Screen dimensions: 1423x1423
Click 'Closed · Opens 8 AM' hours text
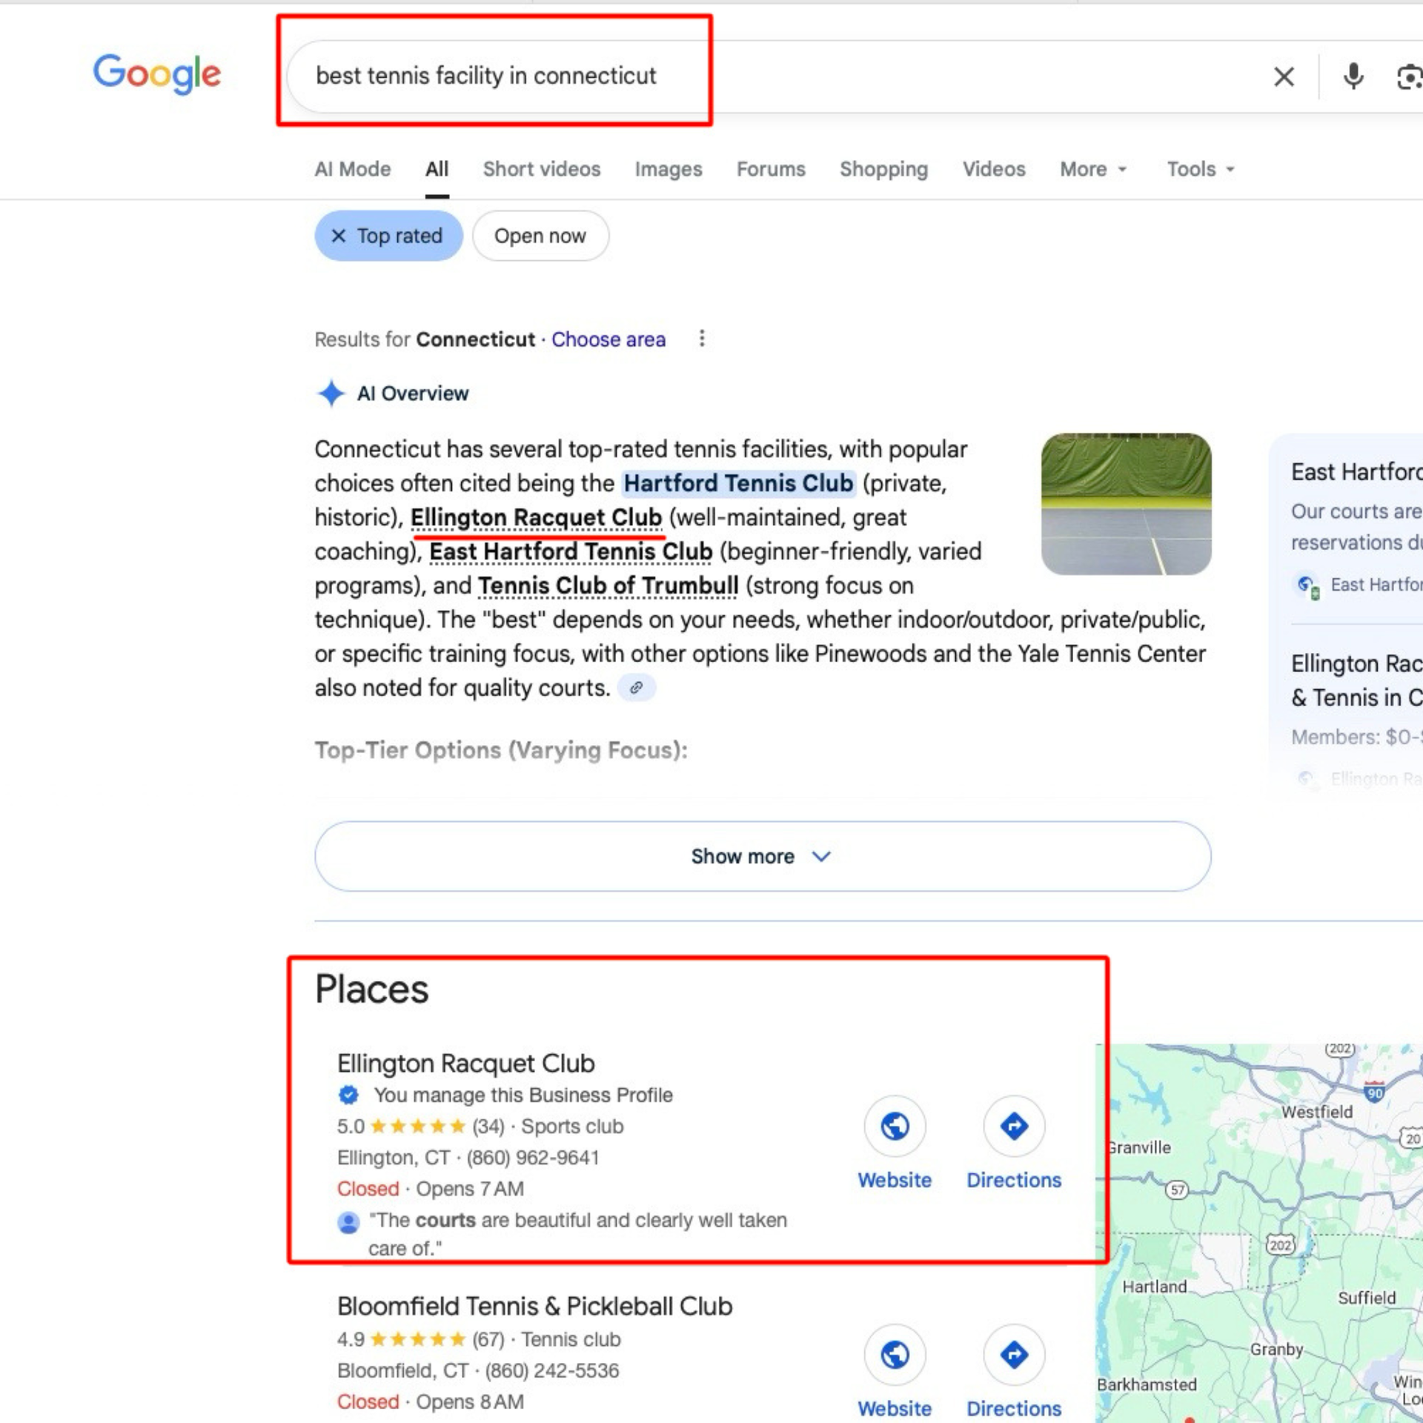click(430, 1402)
